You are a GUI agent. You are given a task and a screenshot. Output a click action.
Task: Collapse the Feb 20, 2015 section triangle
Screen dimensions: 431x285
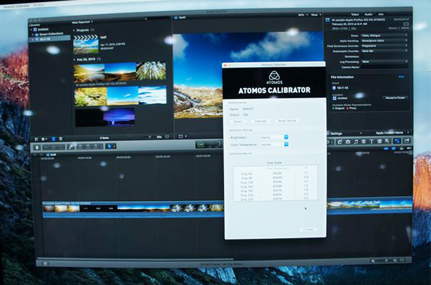tap(74, 59)
